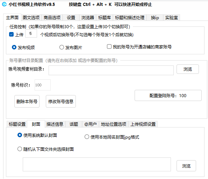Toggle the 上传 videos-before-switch checkbox
The height and width of the screenshot is (179, 208).
click(x=11, y=34)
